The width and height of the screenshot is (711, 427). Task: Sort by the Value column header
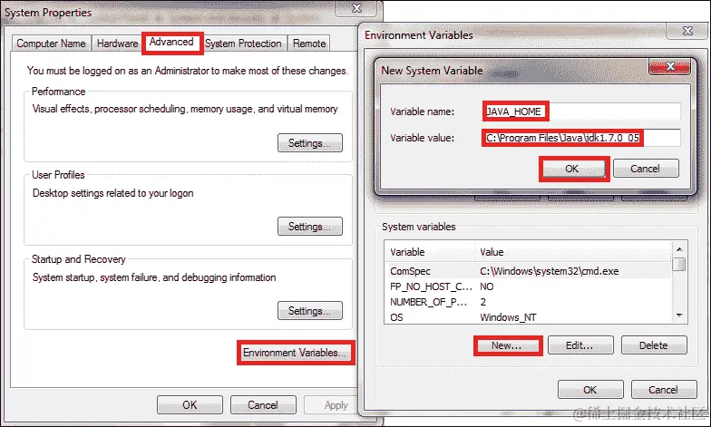(x=573, y=252)
